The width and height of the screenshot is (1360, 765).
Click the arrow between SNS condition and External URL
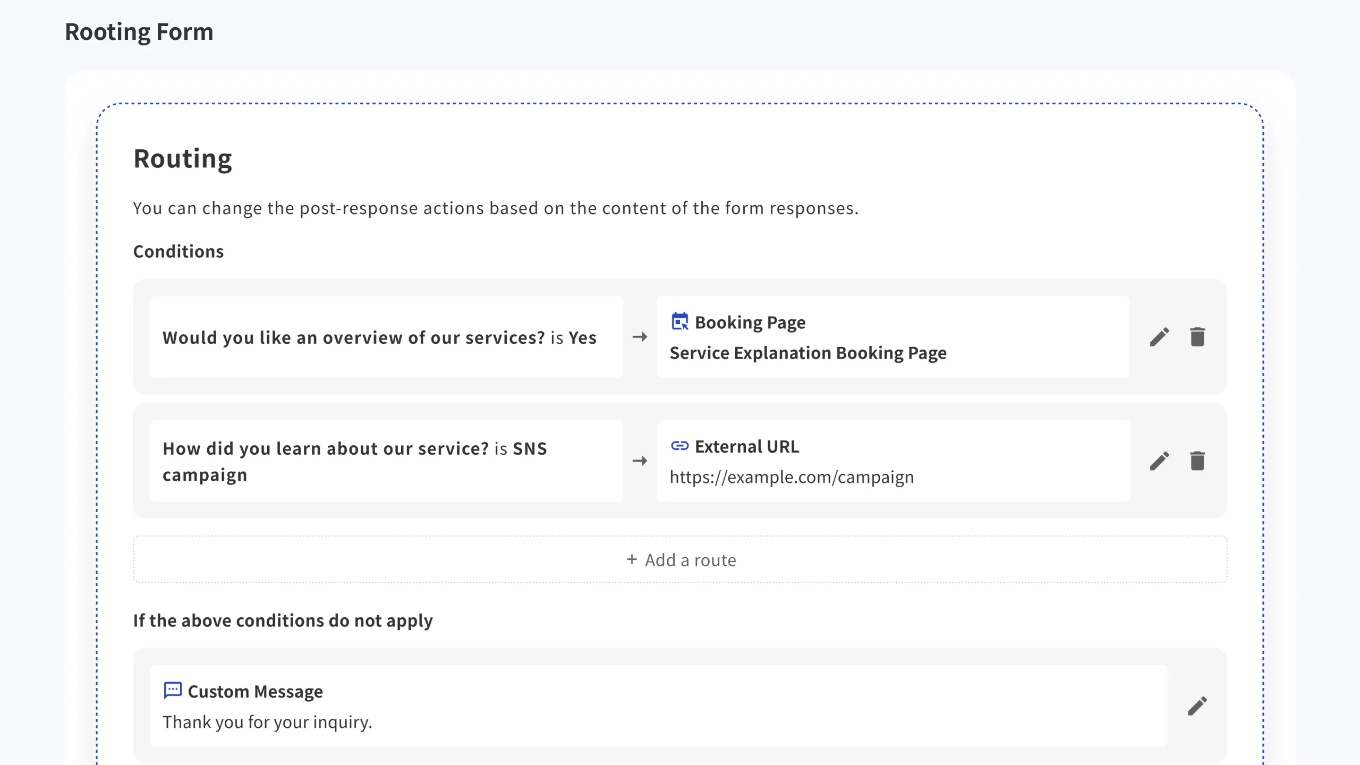tap(639, 461)
